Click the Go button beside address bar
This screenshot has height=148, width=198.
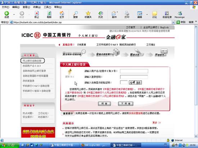[181, 22]
